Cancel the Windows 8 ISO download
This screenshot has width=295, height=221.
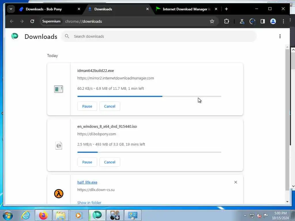tap(110, 162)
